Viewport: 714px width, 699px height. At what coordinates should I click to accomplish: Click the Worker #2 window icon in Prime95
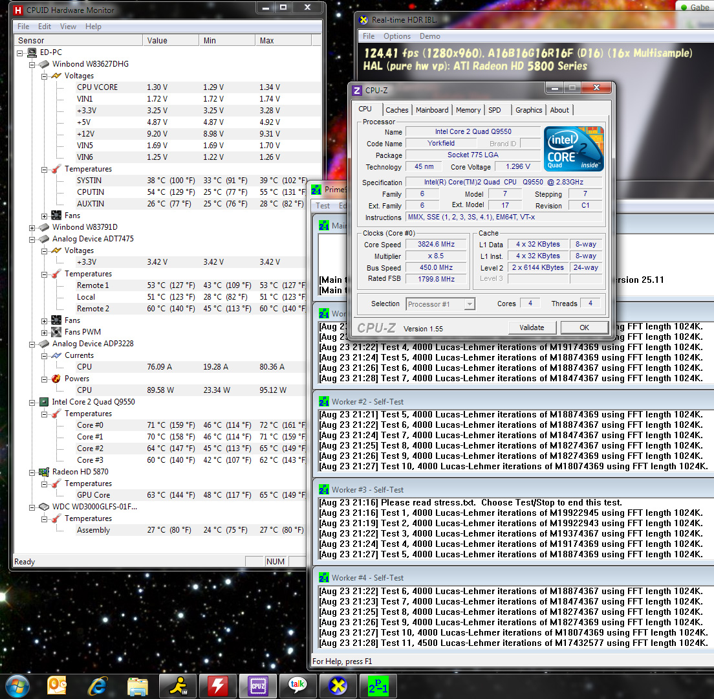pos(324,402)
